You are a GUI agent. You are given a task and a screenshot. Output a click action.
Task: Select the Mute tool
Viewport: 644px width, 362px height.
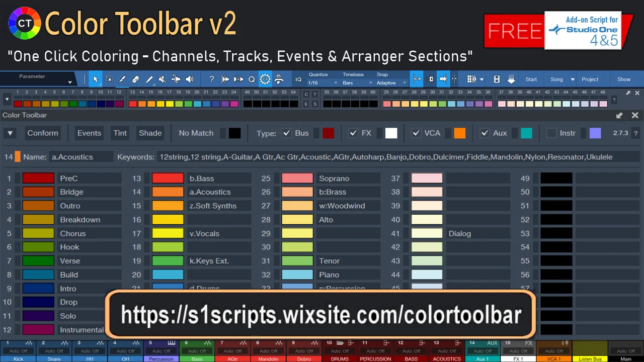click(x=162, y=79)
